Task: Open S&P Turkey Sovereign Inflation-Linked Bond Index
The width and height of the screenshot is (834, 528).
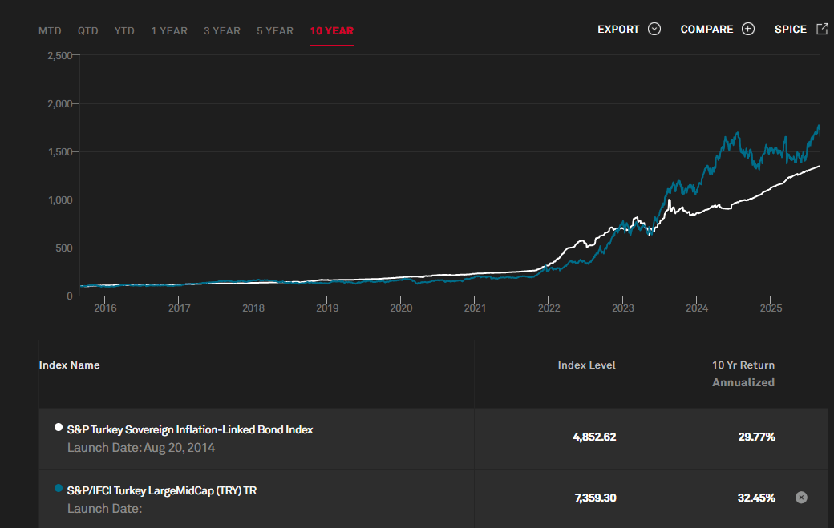Action: pyautogui.click(x=190, y=429)
